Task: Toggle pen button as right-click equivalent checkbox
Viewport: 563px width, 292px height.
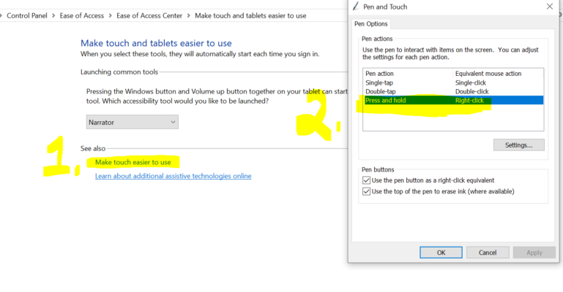Action: point(366,180)
